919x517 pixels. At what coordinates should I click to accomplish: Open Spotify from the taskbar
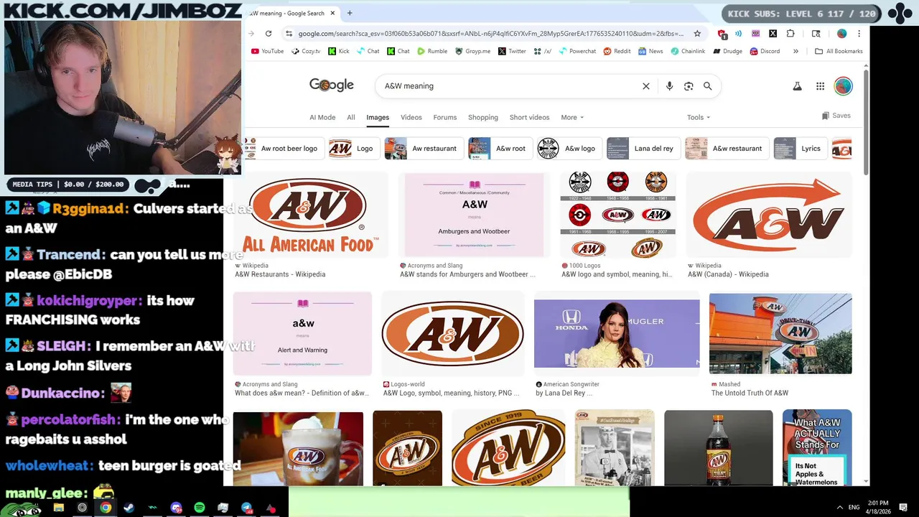(200, 508)
